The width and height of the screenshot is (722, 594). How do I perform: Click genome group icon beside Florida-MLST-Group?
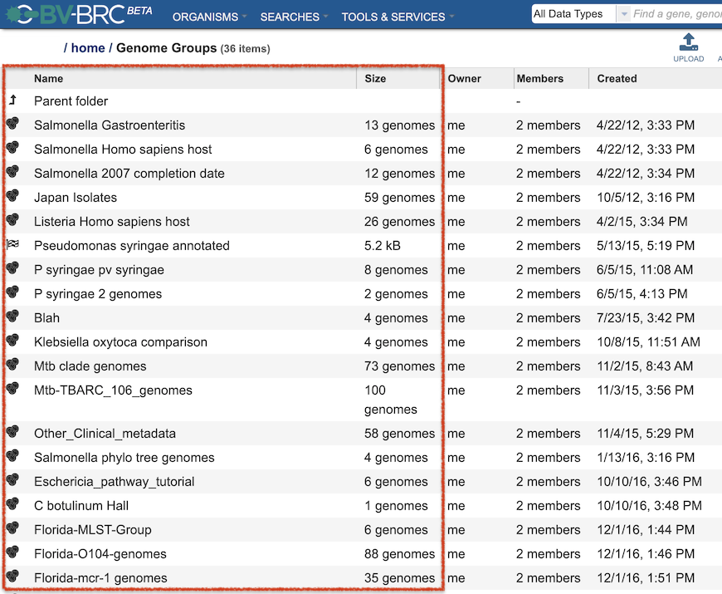[13, 528]
